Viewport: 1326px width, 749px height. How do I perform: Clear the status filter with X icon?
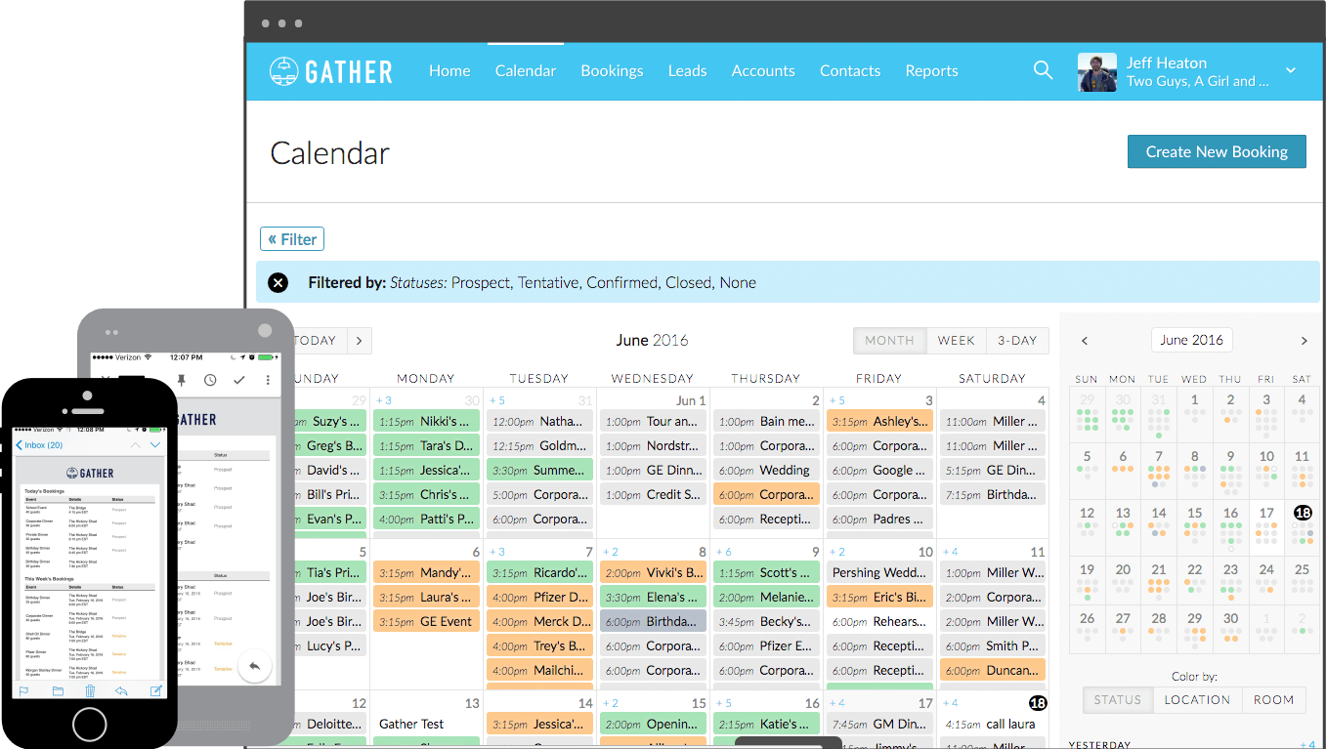tap(278, 282)
